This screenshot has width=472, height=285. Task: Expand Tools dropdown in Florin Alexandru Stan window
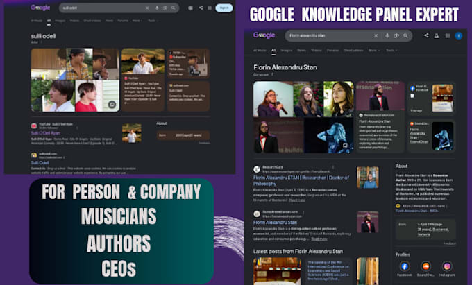(x=391, y=51)
